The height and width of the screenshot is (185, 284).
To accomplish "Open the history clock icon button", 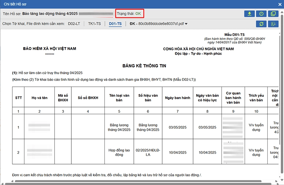I will coord(261,14).
